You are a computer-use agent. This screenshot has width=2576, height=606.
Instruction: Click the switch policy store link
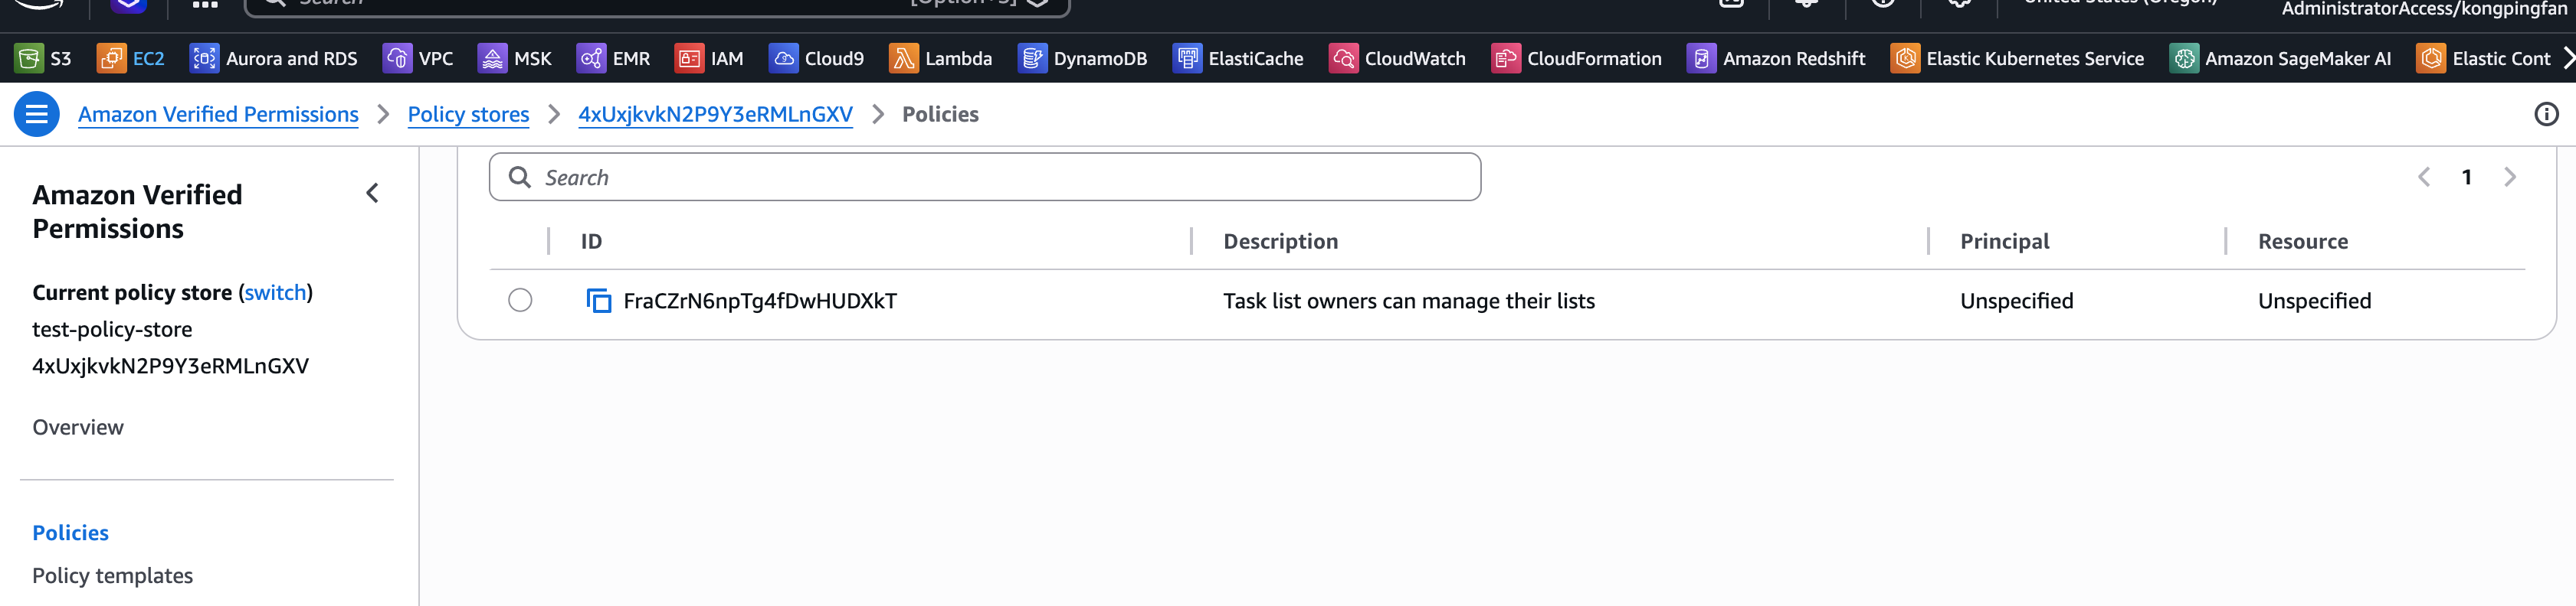pyautogui.click(x=275, y=292)
